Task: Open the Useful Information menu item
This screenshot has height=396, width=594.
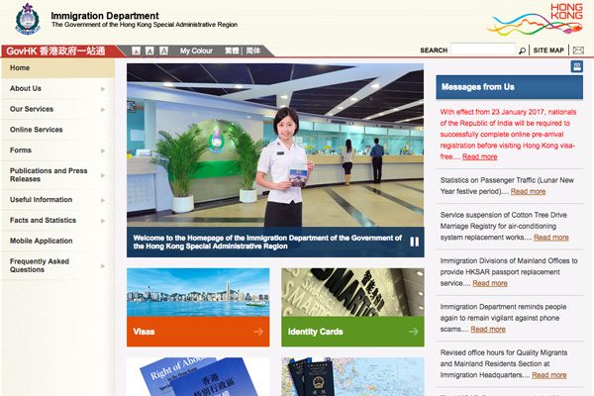Action: [58, 200]
